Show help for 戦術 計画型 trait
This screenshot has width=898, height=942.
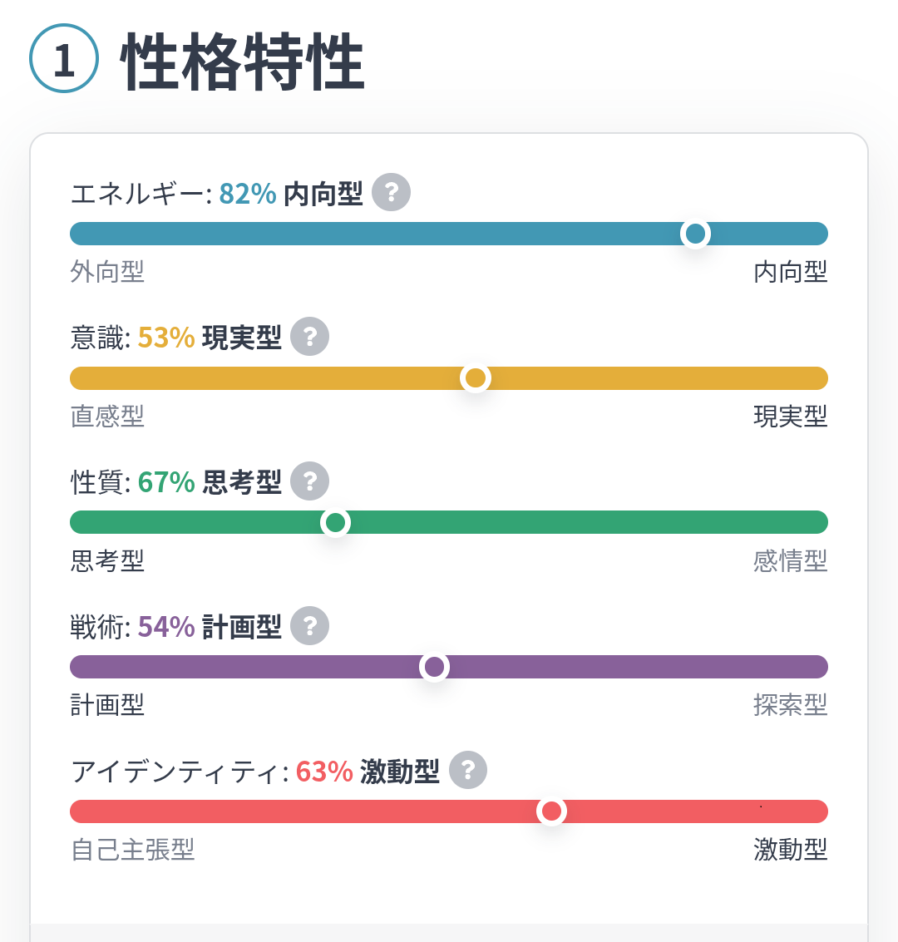(x=309, y=625)
